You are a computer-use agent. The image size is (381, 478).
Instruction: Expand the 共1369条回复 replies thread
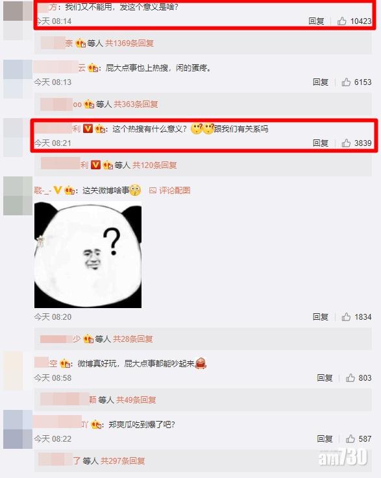[129, 43]
